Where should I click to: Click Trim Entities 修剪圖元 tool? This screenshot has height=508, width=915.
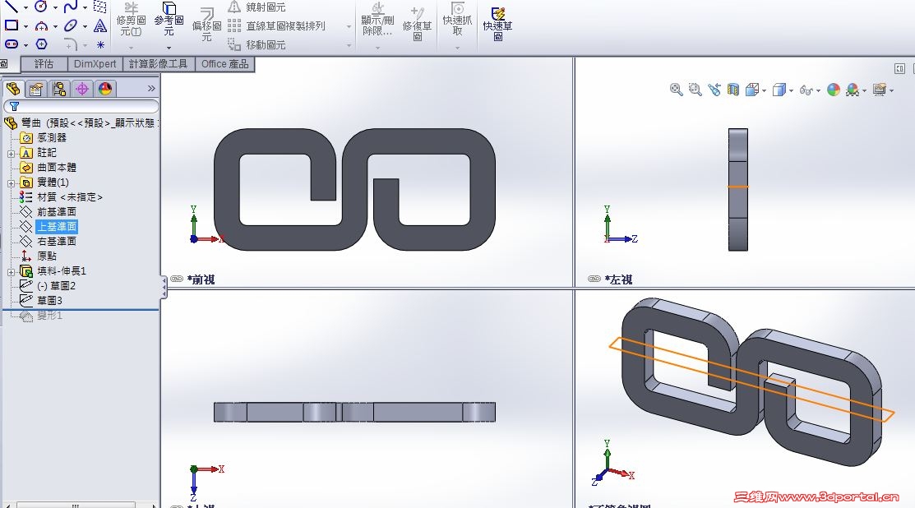(132, 19)
